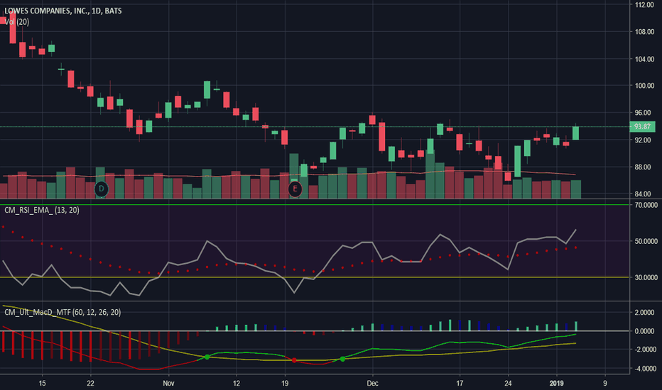Viewport: 662px width, 390px height.
Task: Click the 70.0000 RSI axis value
Action: [x=646, y=206]
